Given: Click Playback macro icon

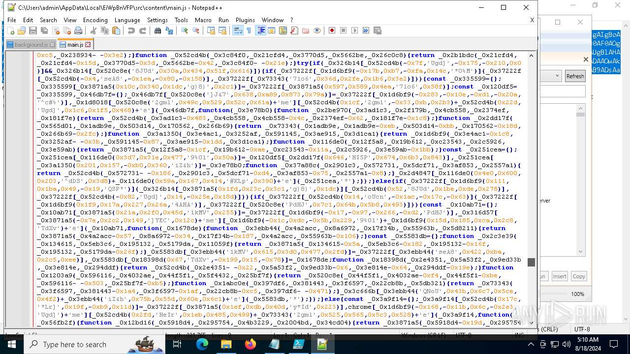Looking at the screenshot, I should point(355,30).
